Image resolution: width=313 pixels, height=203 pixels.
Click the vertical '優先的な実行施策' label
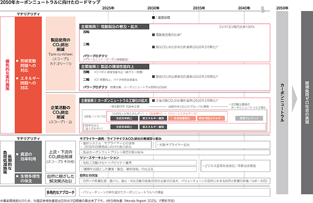8,75
